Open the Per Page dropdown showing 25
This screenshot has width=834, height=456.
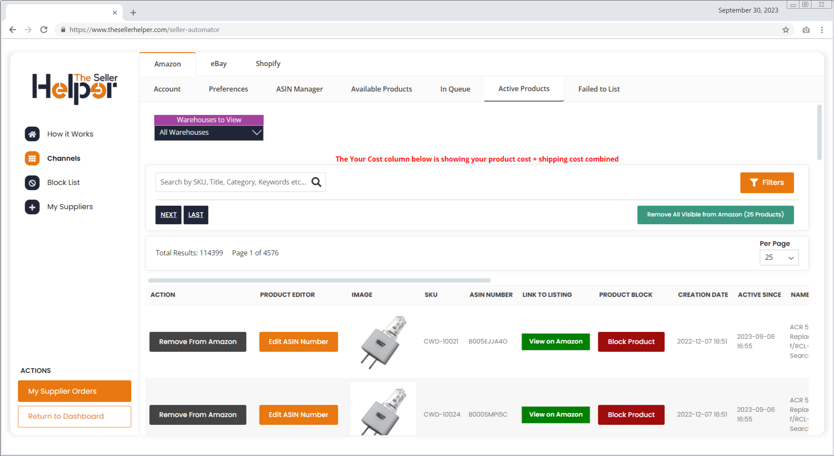click(x=779, y=257)
